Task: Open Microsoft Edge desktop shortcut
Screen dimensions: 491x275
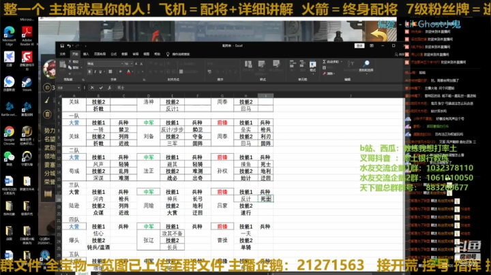Action: click(x=9, y=35)
